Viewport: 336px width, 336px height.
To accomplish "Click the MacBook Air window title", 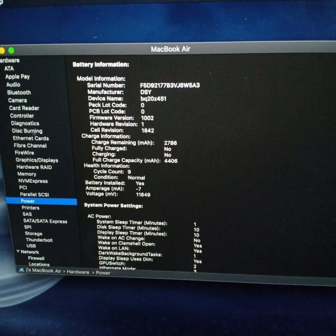I will [171, 49].
